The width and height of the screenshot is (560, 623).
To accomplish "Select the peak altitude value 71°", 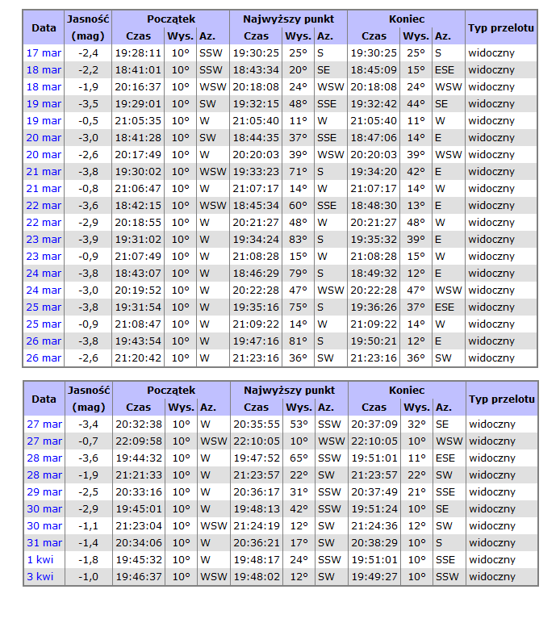I will (299, 172).
